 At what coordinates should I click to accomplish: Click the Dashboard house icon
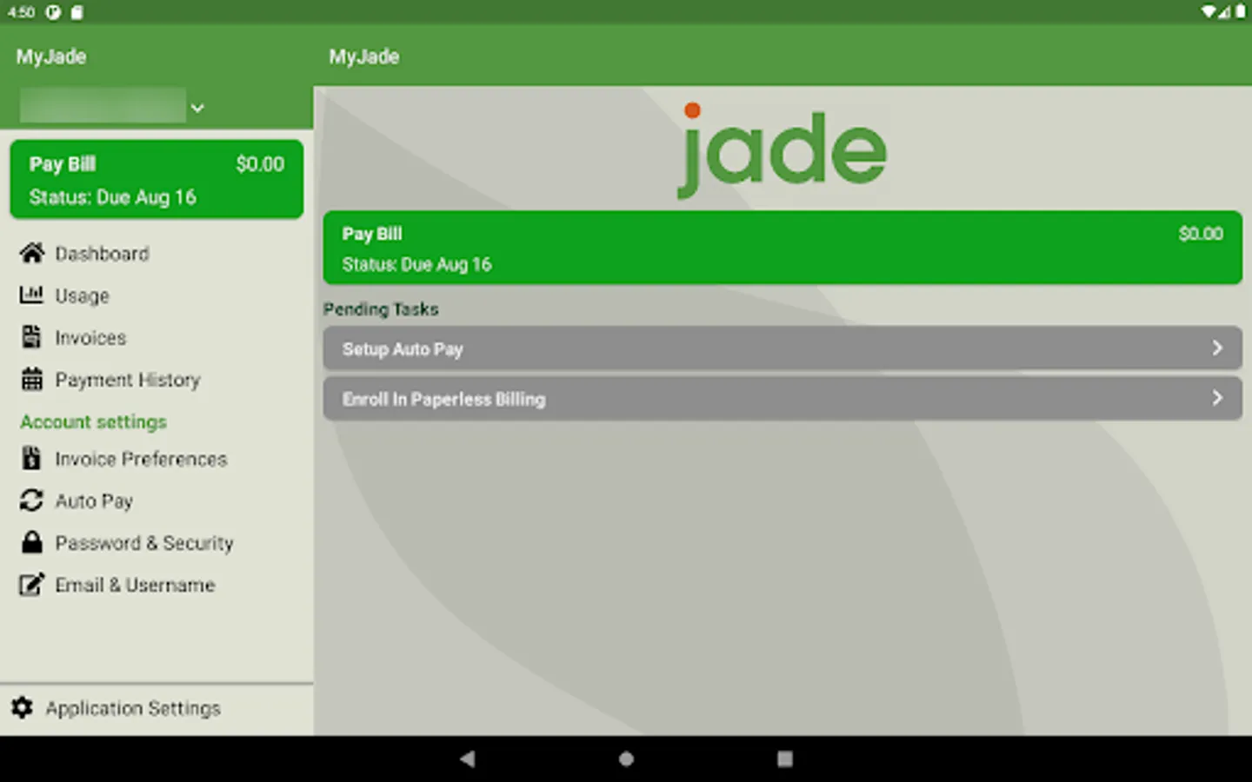pyautogui.click(x=32, y=253)
